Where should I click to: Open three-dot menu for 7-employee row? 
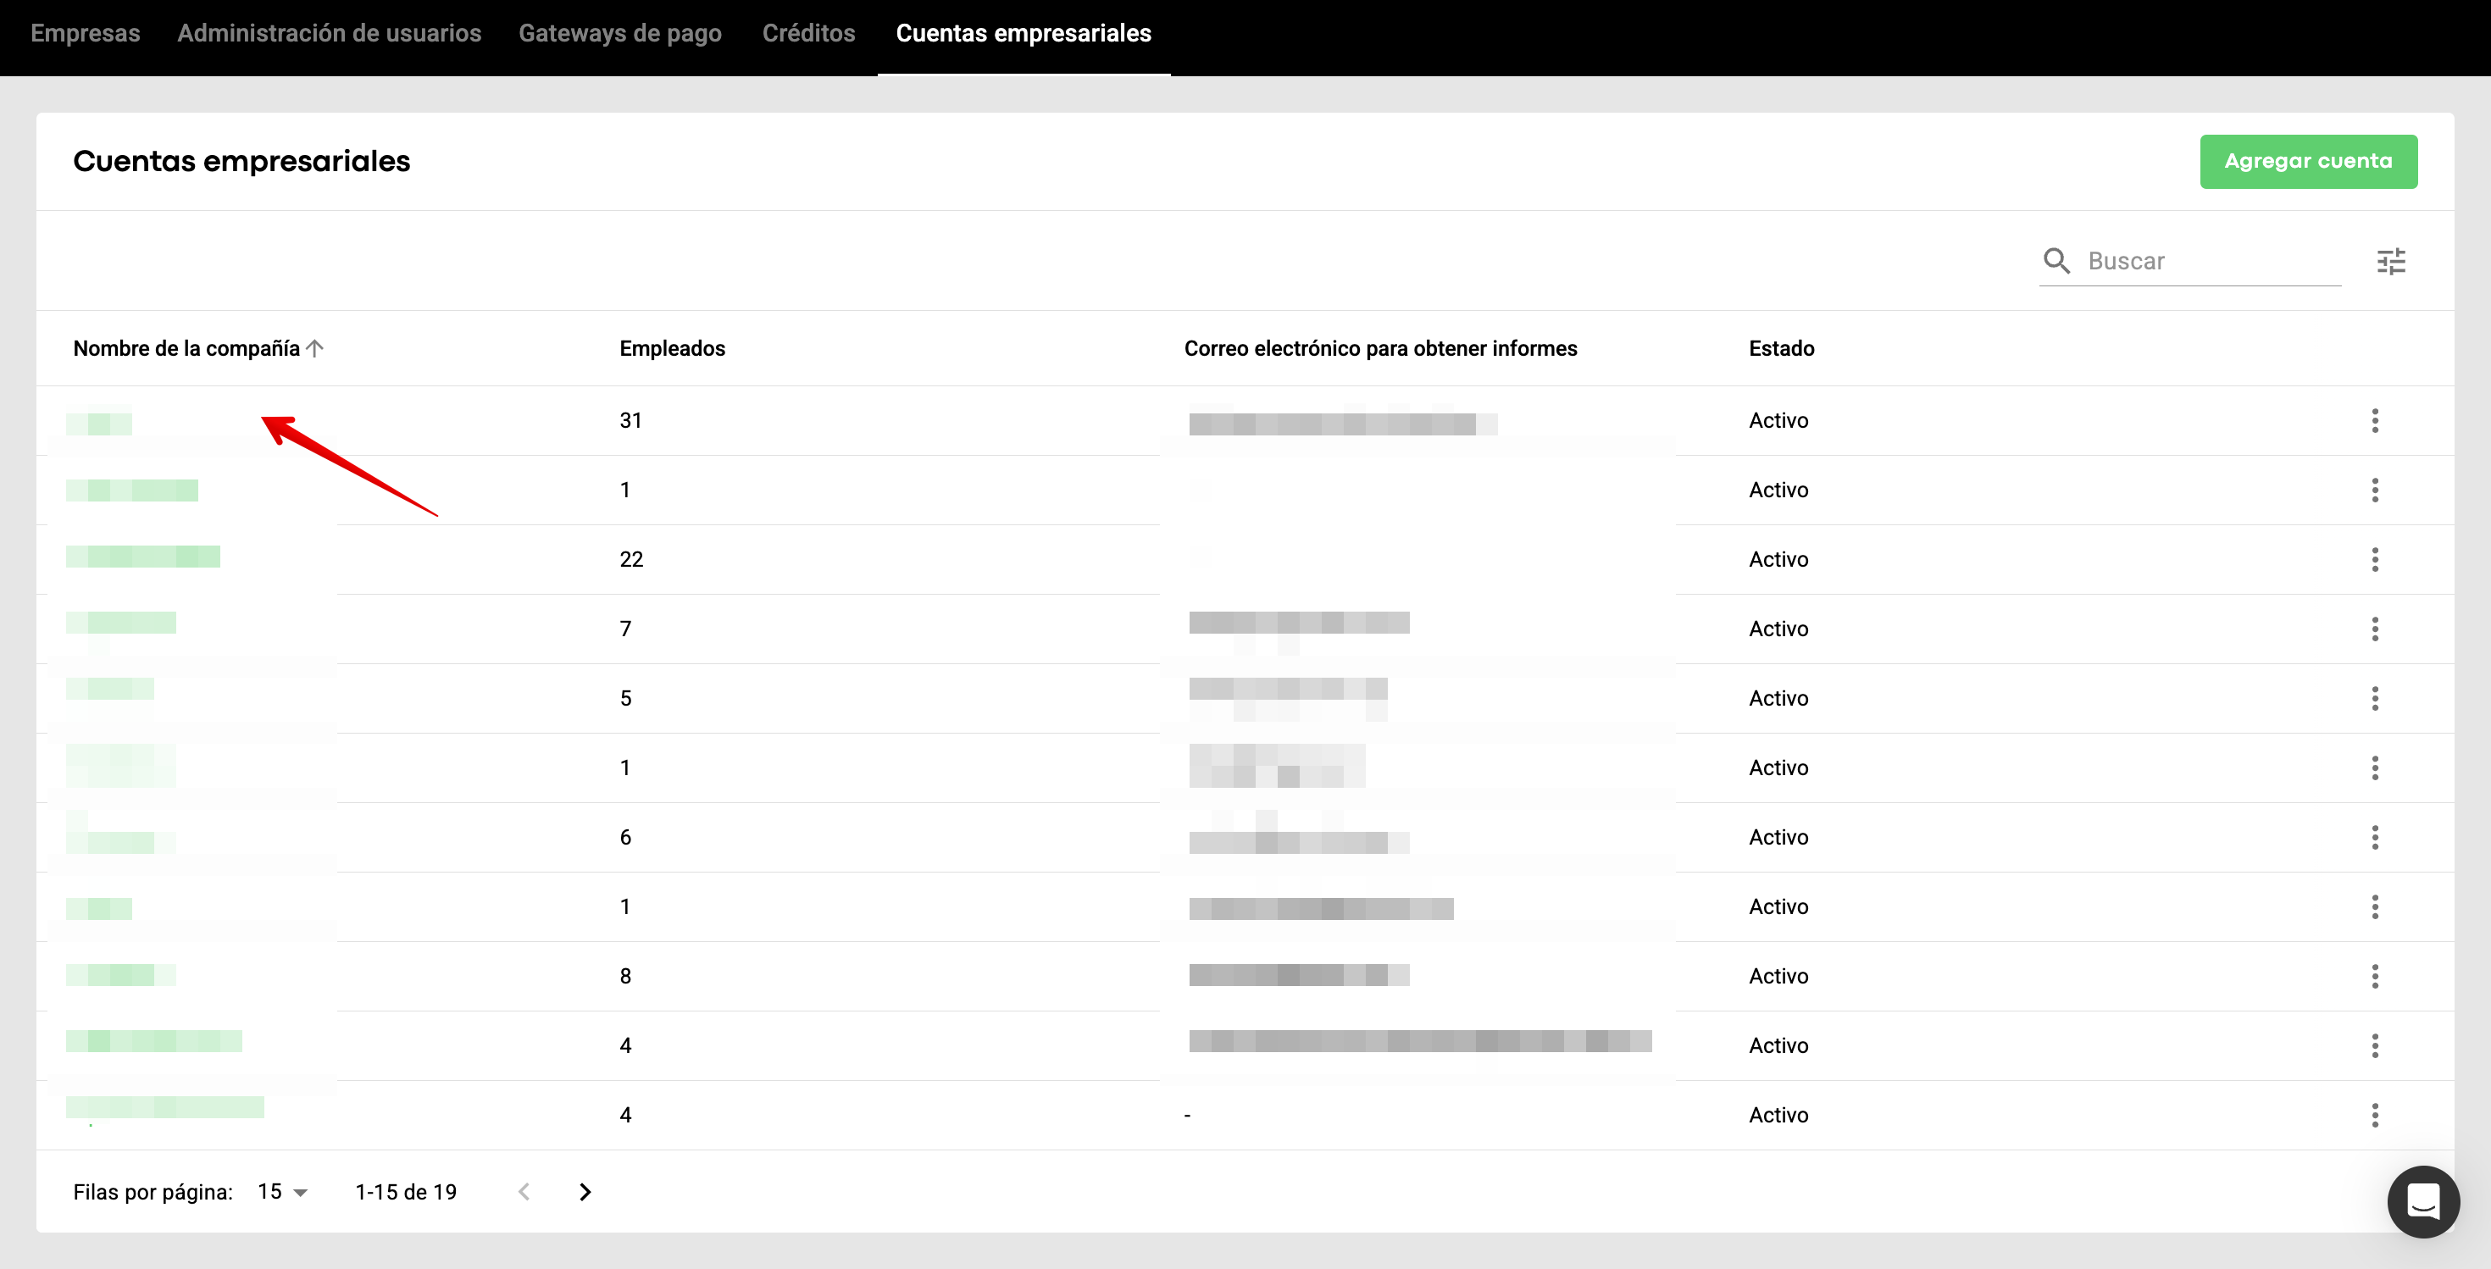point(2374,629)
